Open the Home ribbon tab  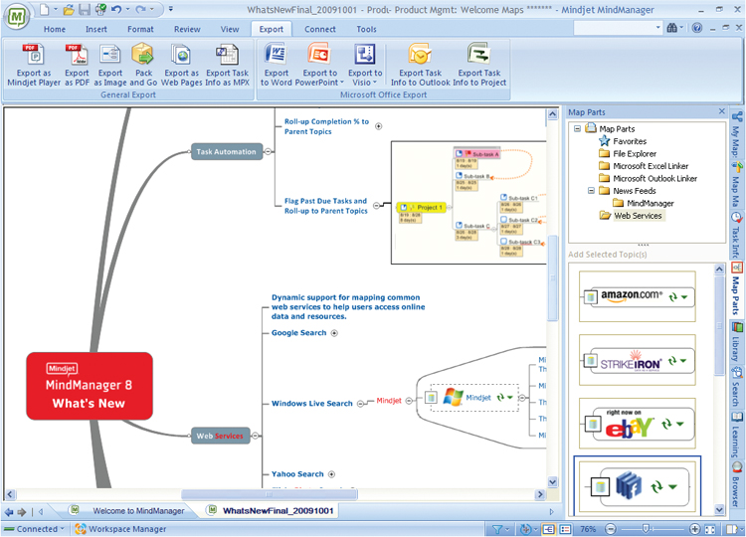coord(55,29)
